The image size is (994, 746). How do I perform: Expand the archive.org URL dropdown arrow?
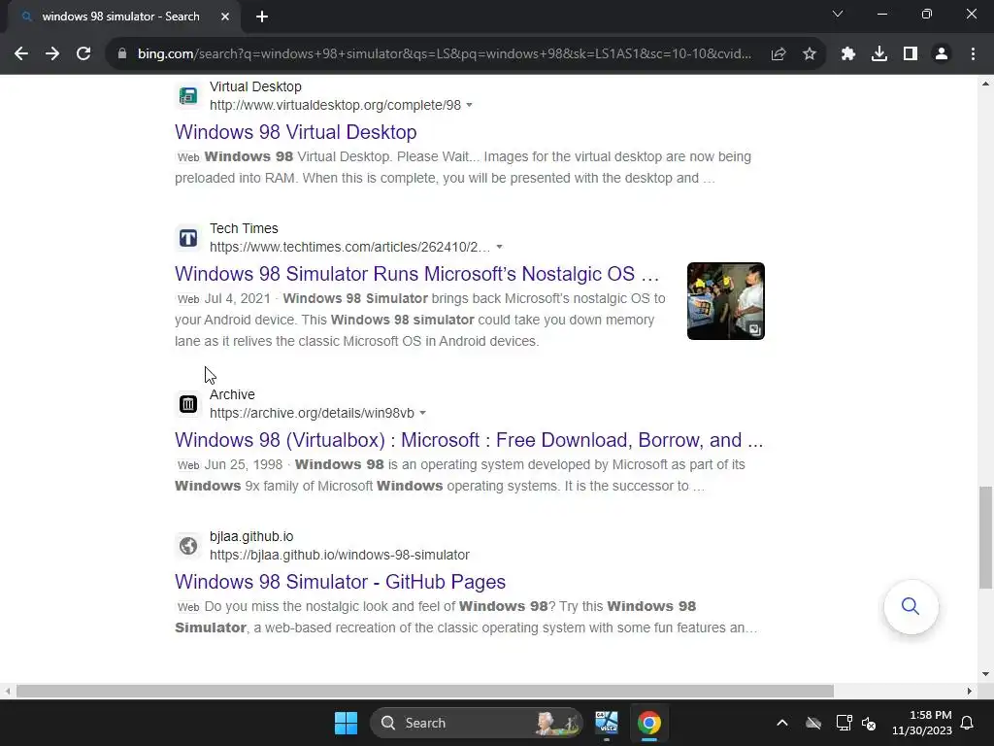423,413
